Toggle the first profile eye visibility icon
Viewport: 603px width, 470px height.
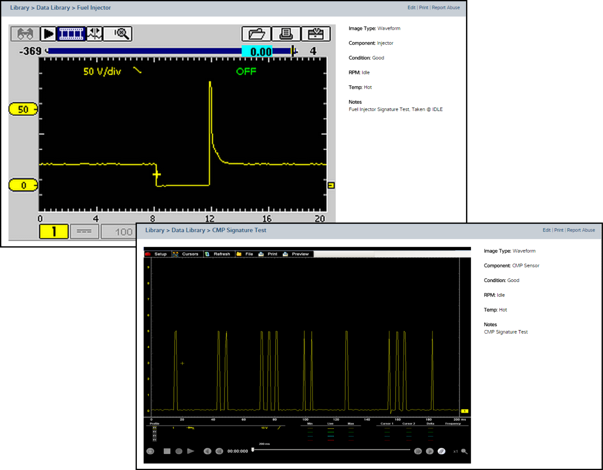coord(154,428)
